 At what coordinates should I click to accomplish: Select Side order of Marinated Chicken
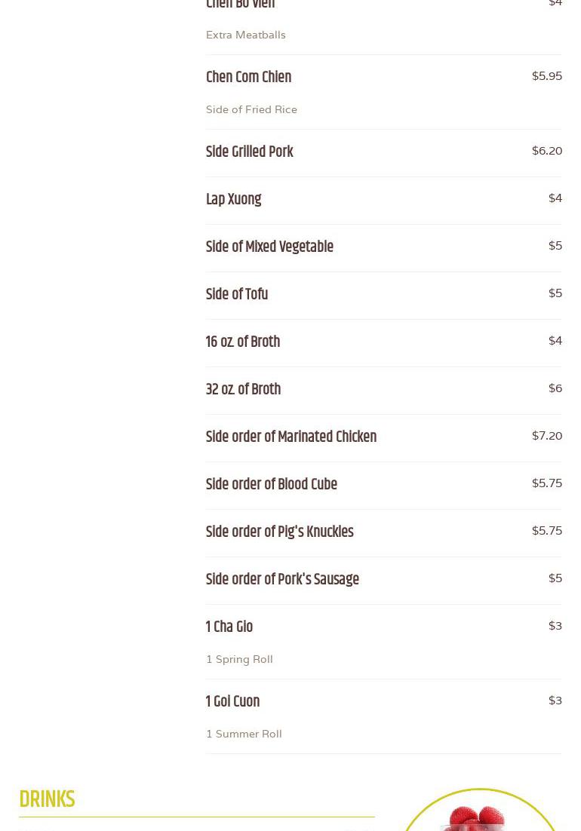(291, 437)
